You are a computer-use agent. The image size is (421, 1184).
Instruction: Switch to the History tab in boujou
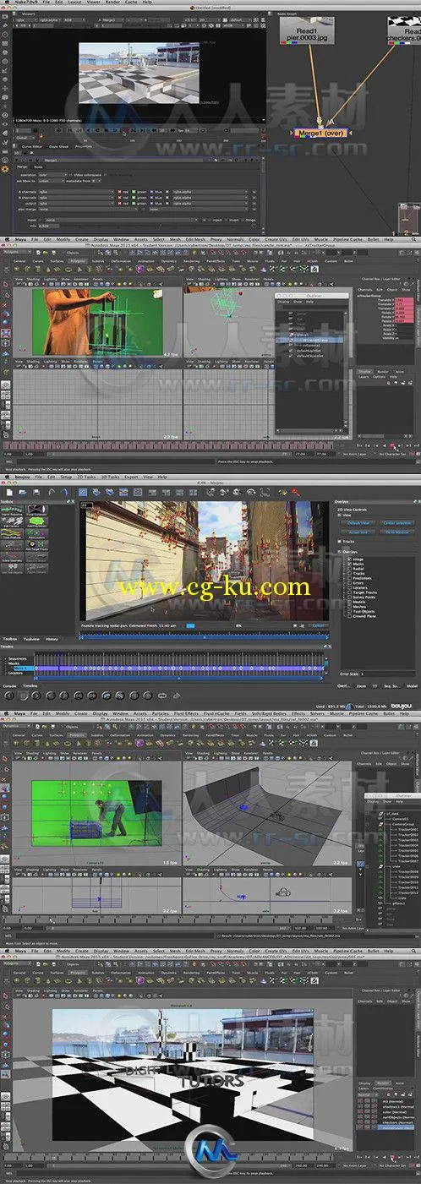pos(52,639)
